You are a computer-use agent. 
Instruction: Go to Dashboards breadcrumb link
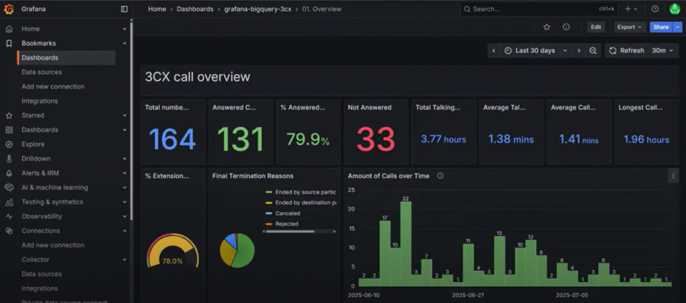tap(195, 9)
